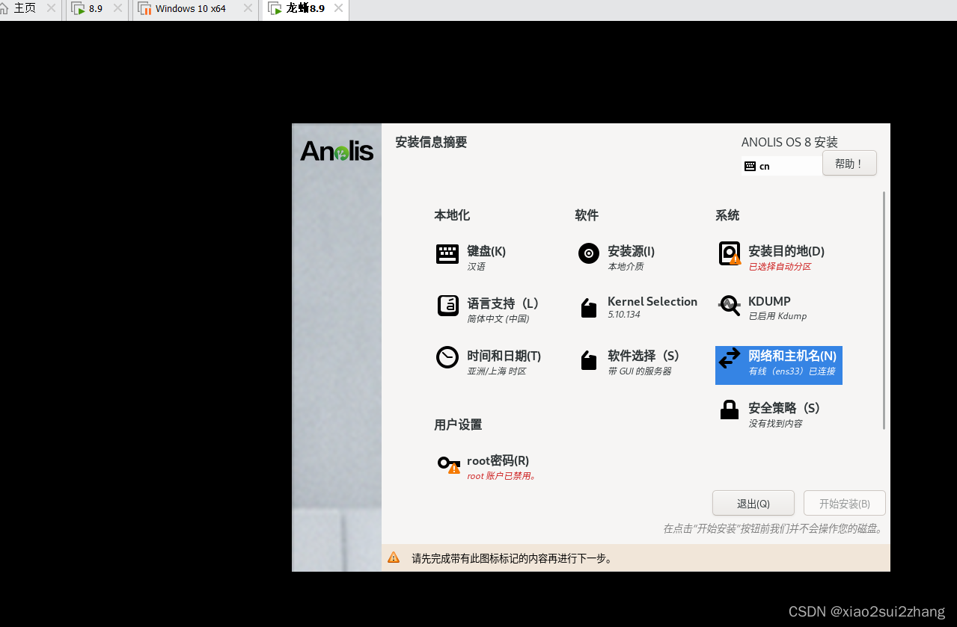The width and height of the screenshot is (957, 627).
Task: Open 网络和主机名(N) network icon
Action: click(x=729, y=360)
